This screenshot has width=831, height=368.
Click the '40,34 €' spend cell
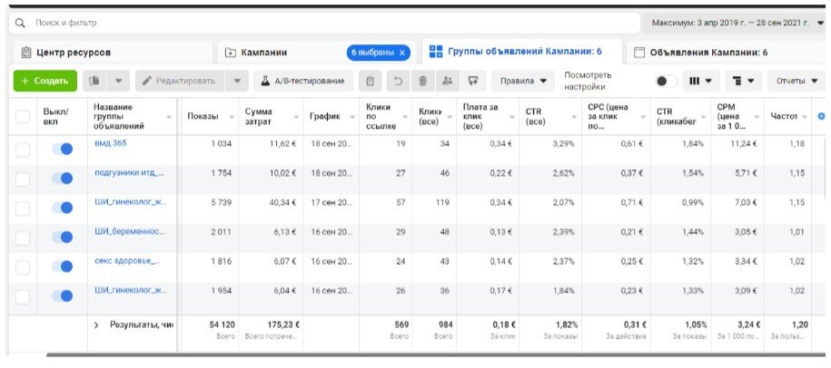click(282, 202)
